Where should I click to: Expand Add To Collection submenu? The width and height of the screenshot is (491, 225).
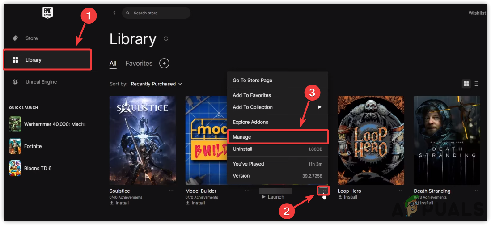tap(277, 107)
